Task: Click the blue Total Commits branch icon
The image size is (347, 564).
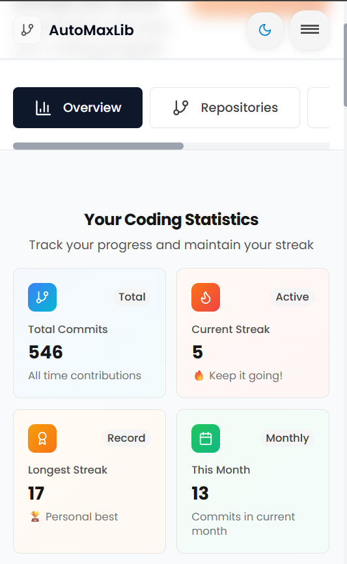Action: 42,297
